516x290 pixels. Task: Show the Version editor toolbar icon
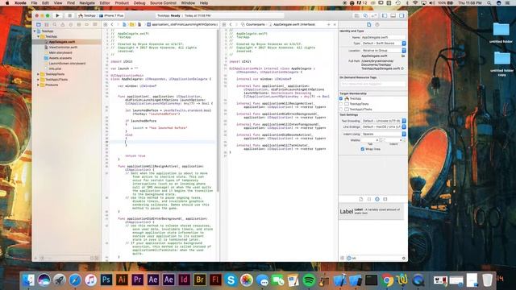(x=374, y=15)
